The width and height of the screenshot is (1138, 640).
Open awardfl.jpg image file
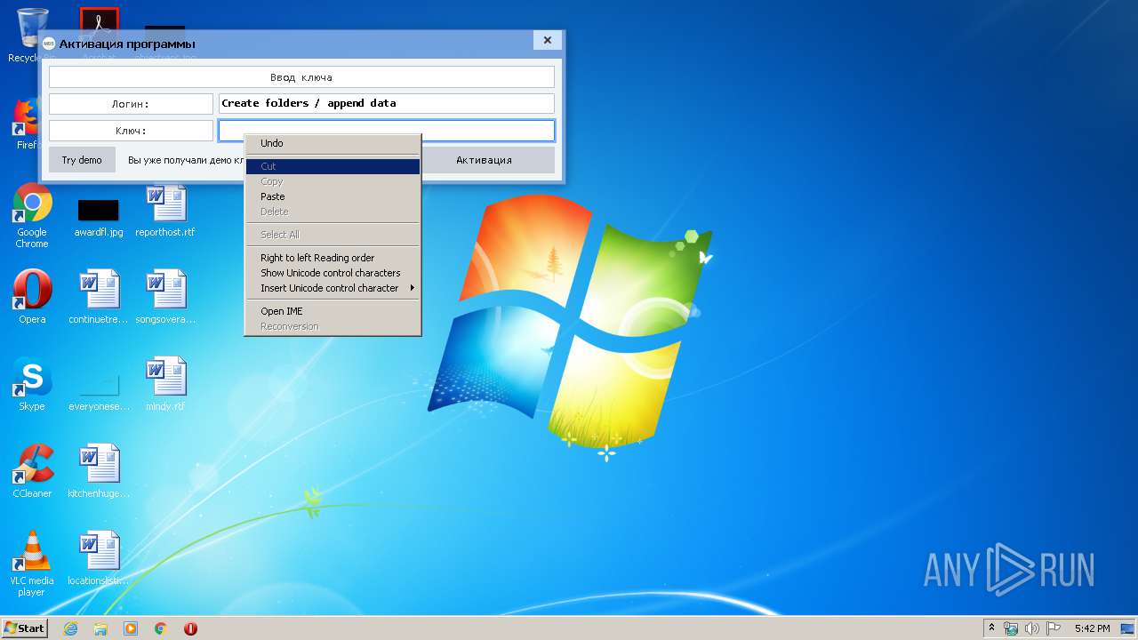pos(99,217)
